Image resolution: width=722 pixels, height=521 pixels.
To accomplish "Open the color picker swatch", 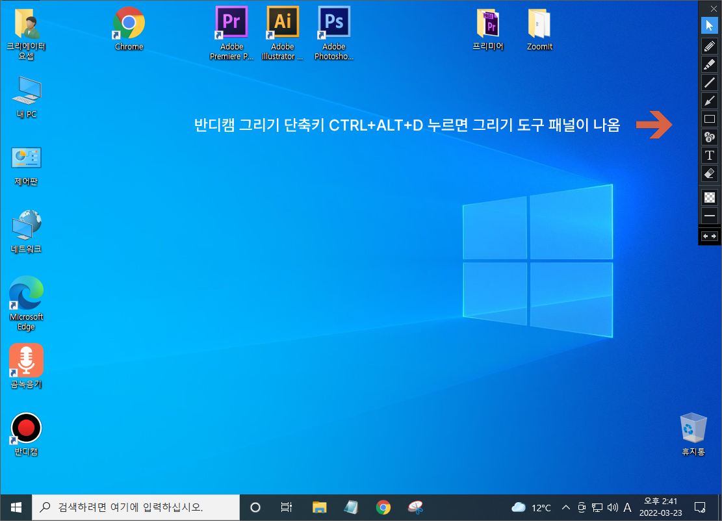I will [x=710, y=197].
